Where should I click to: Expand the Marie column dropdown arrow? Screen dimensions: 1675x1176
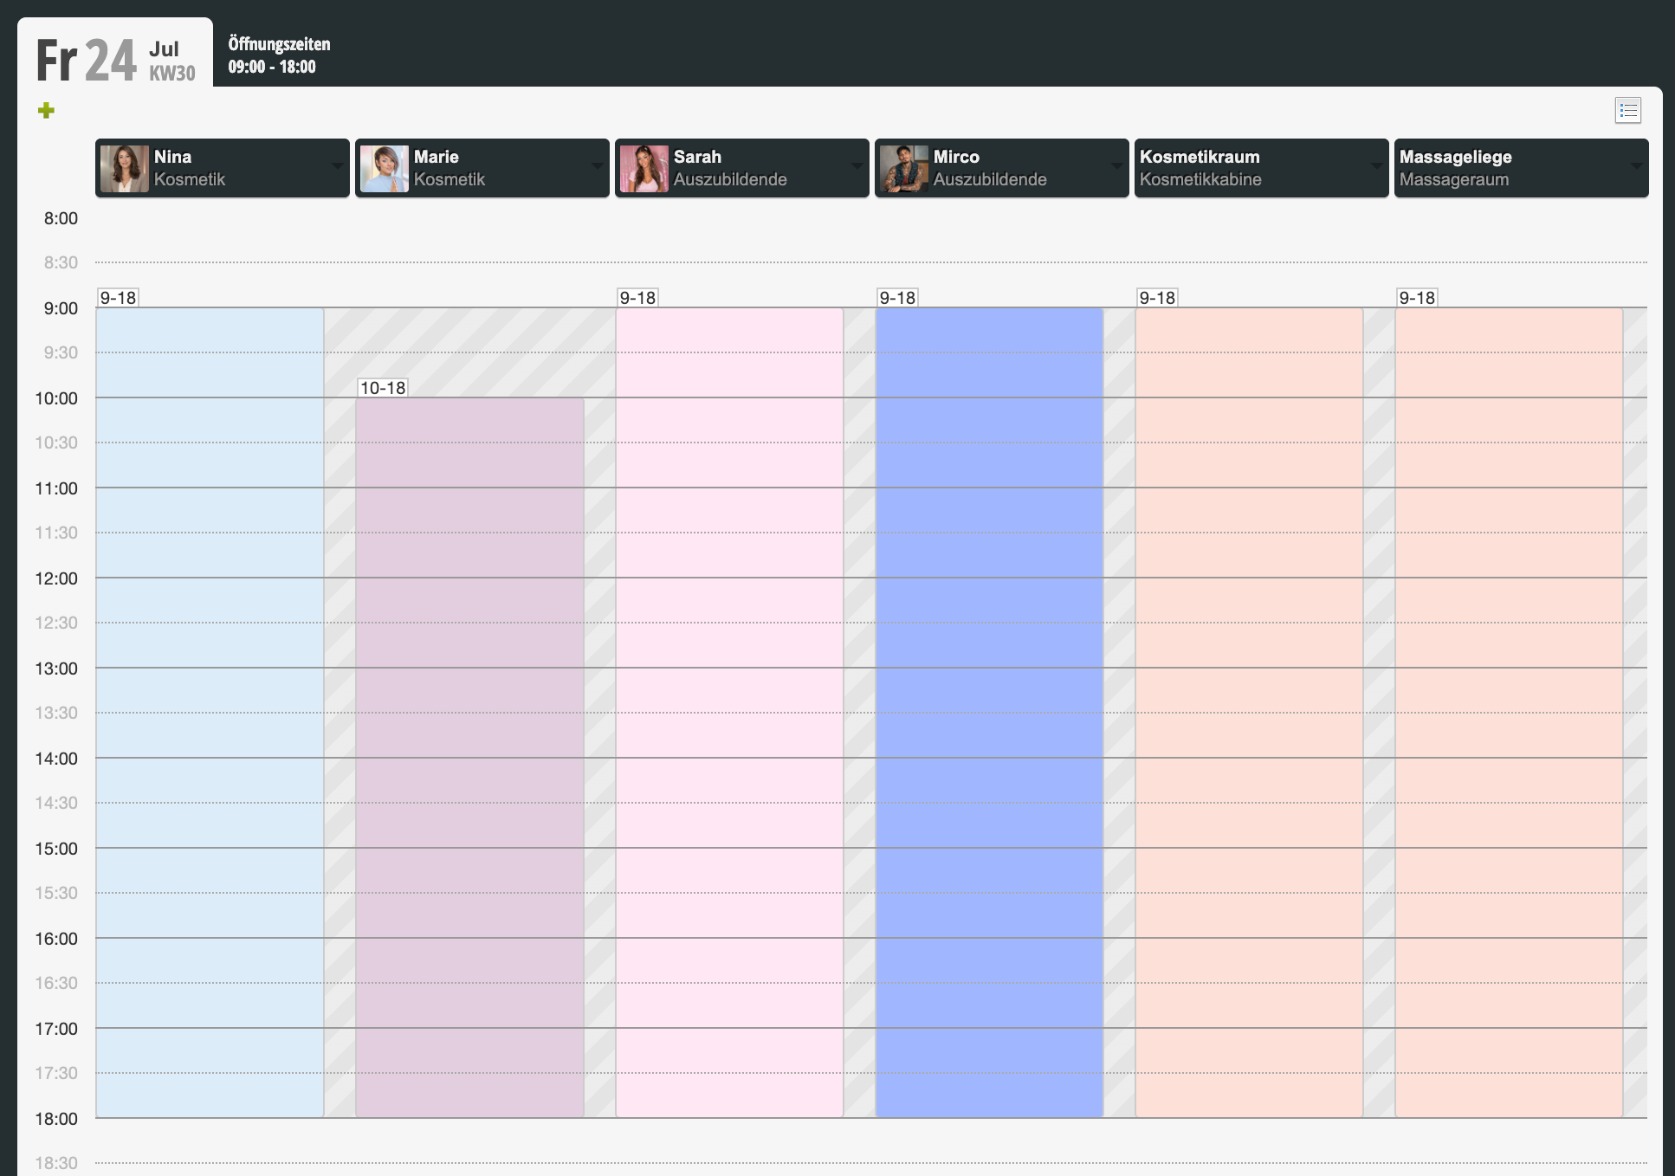(x=597, y=166)
